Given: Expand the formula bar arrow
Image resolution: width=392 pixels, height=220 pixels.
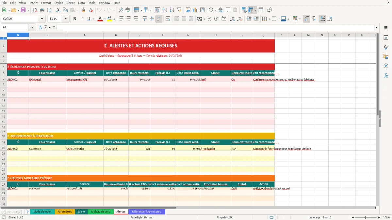Looking at the screenshot, I should tap(376, 27).
